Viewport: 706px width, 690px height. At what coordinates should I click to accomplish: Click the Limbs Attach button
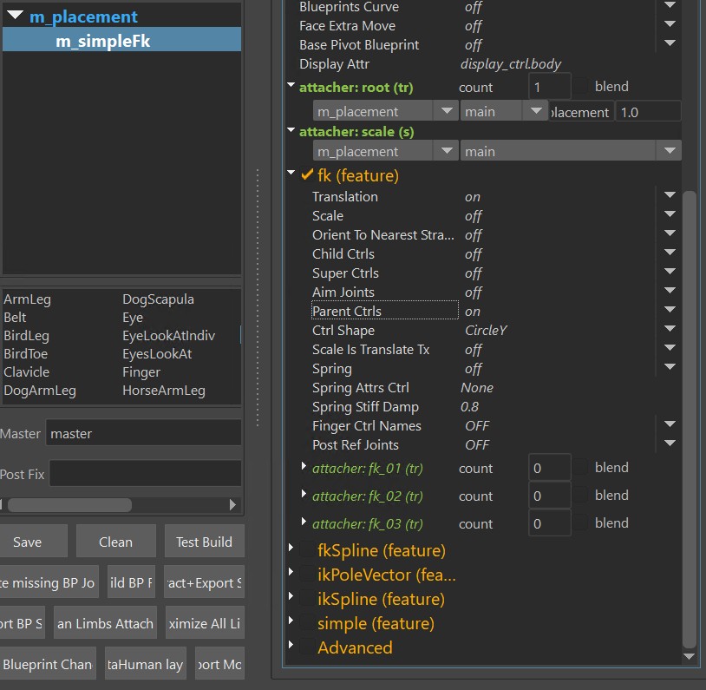(x=105, y=623)
